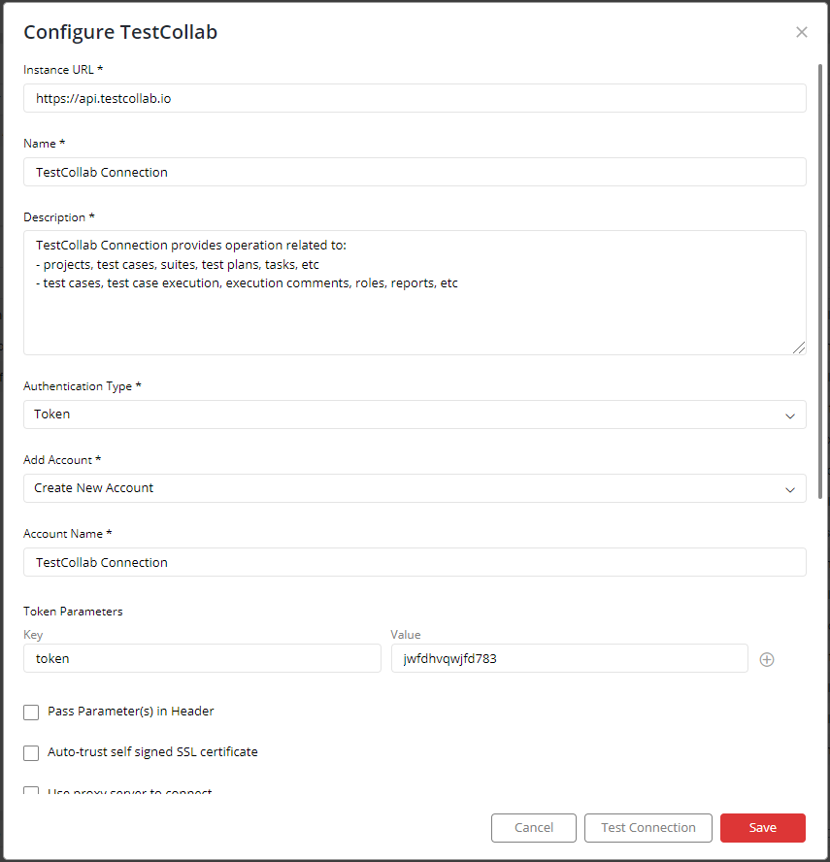The image size is (830, 862).
Task: Run Test Connection
Action: 648,828
